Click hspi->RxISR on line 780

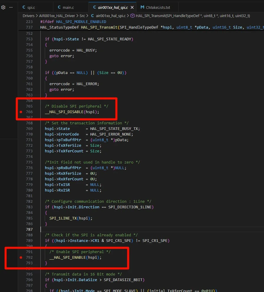(x=57, y=190)
